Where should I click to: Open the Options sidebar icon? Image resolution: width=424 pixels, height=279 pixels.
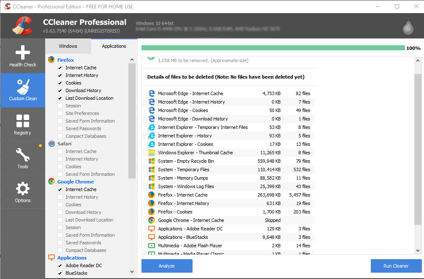(x=22, y=191)
